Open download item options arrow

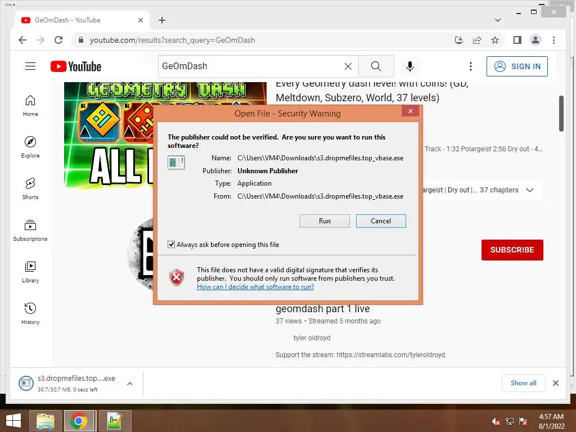tap(130, 384)
